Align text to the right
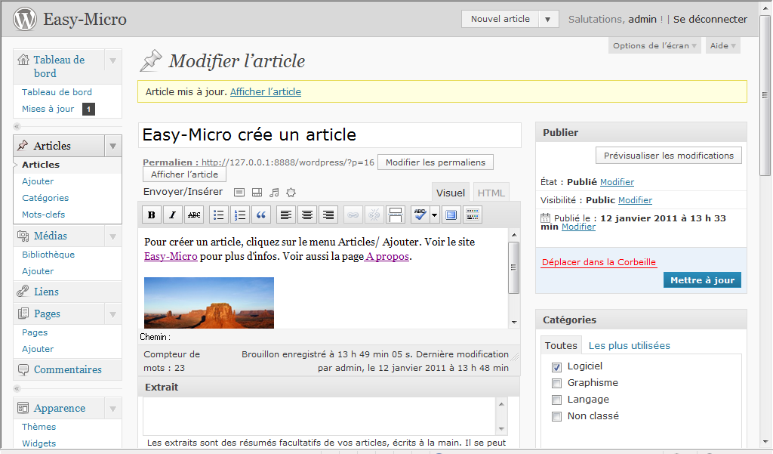Image resolution: width=773 pixels, height=454 pixels. (x=328, y=215)
